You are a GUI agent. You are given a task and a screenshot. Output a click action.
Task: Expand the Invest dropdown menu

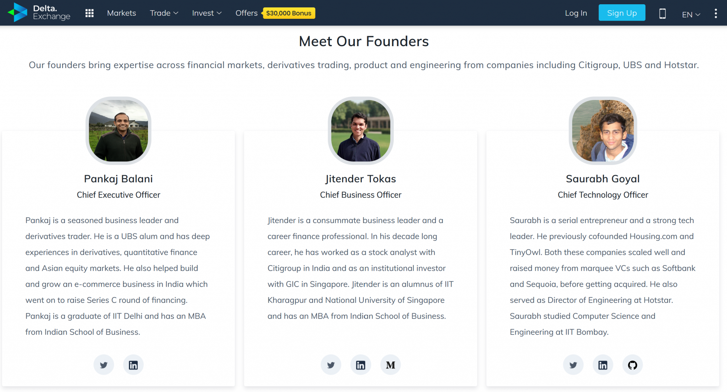pyautogui.click(x=207, y=13)
